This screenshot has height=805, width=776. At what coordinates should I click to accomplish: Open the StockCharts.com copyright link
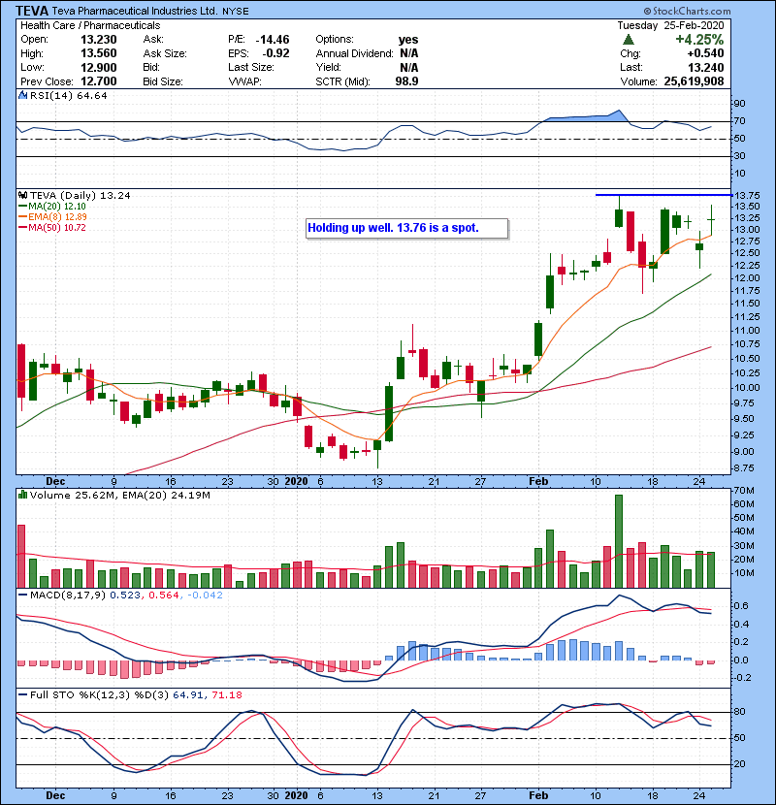(687, 11)
